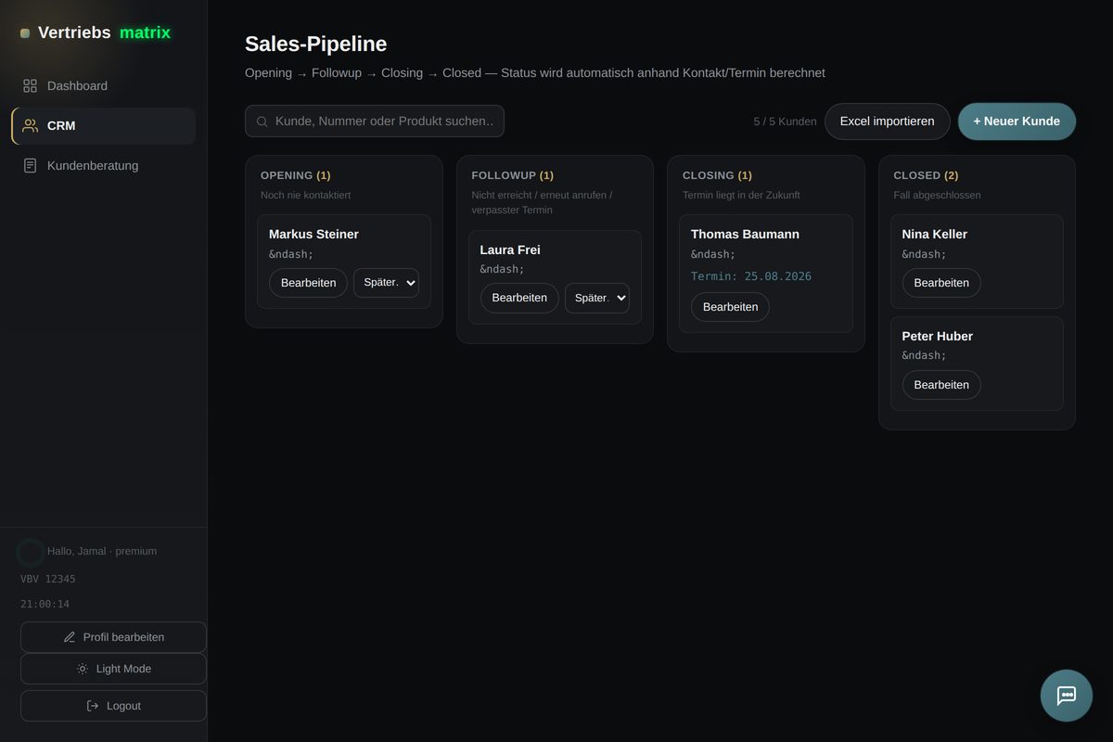Image resolution: width=1113 pixels, height=742 pixels.
Task: Click the Hallo, Jamal · premium text
Action: coord(102,551)
